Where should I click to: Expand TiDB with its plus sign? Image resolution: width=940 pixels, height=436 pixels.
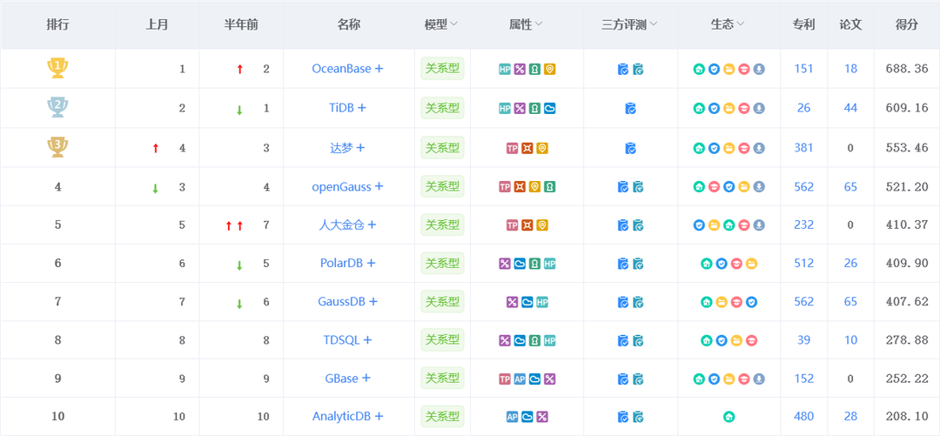(x=361, y=109)
